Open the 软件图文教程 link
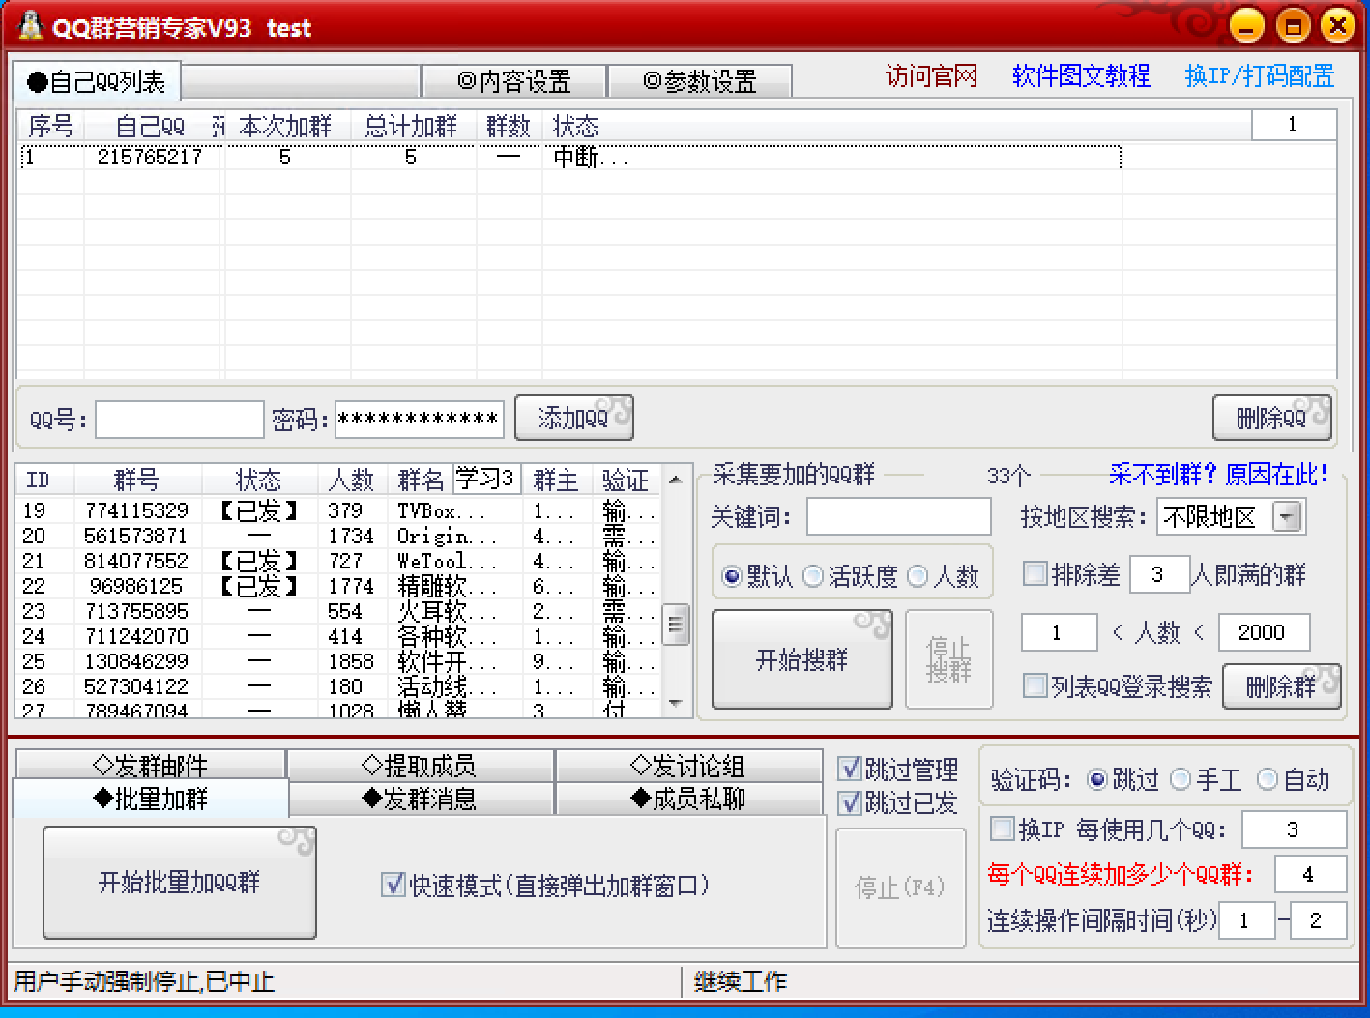This screenshot has width=1370, height=1018. pos(1081,76)
